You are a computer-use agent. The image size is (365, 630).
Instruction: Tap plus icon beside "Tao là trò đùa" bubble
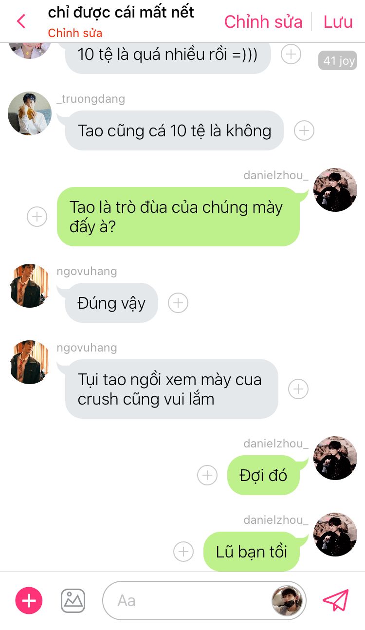37,217
